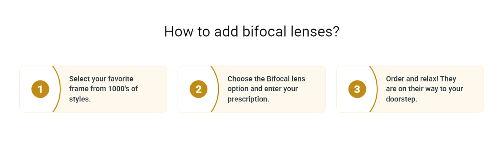Click "are on their way to your" line

coord(424,89)
